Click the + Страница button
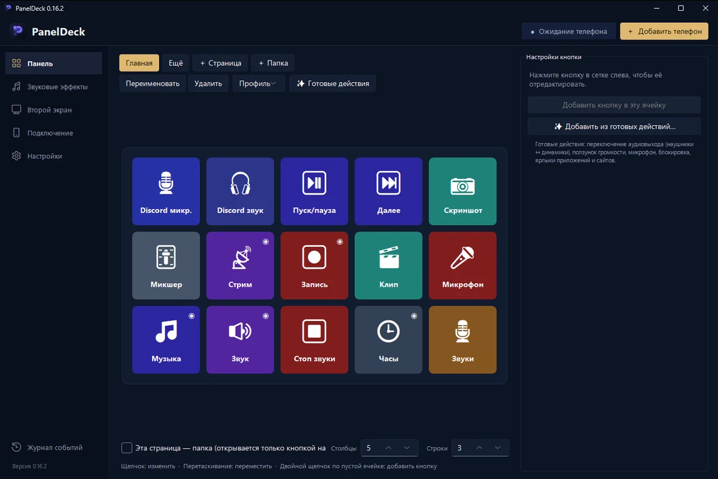 [220, 63]
